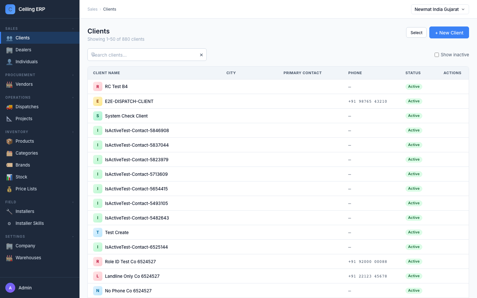Click the Categories folder icon
The width and height of the screenshot is (477, 298).
(9, 153)
